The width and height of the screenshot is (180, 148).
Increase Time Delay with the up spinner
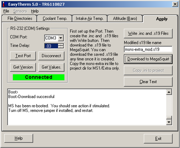[61, 45]
